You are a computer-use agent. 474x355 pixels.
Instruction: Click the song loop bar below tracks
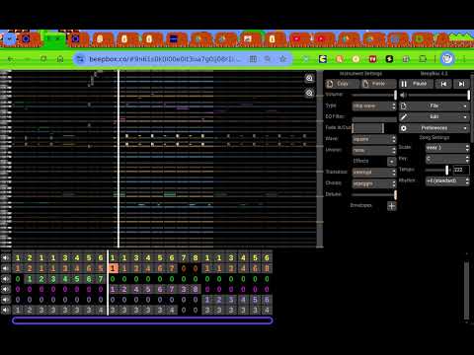point(142,320)
